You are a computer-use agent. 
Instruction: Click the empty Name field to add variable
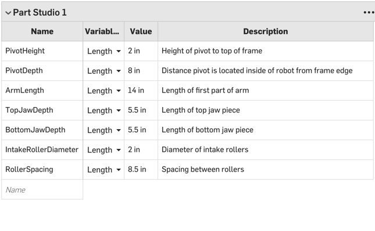[42, 190]
